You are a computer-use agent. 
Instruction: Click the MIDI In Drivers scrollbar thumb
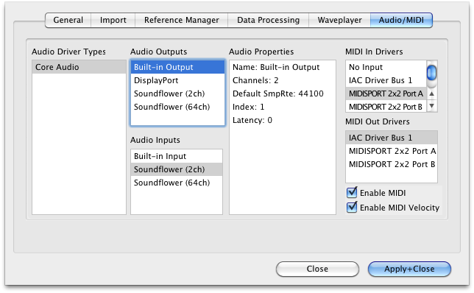pos(431,73)
